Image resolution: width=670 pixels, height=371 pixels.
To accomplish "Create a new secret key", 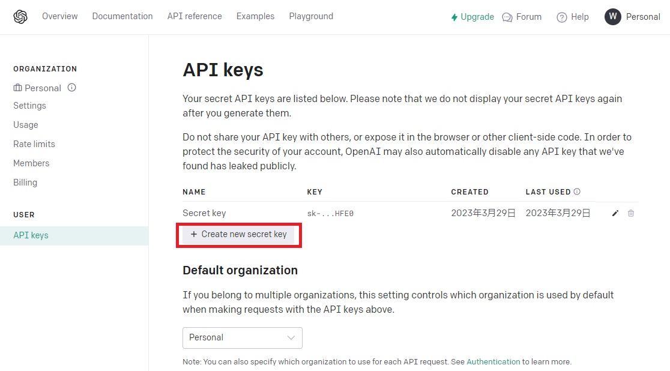I will [238, 234].
